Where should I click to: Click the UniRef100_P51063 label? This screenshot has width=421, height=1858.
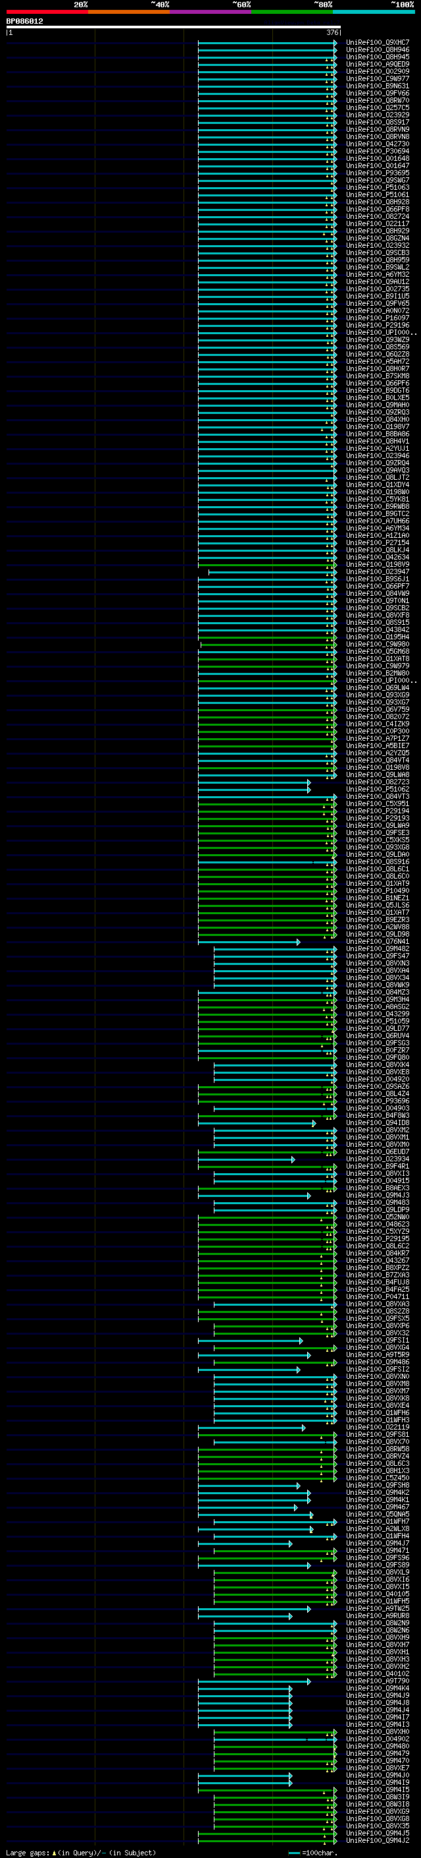click(377, 188)
